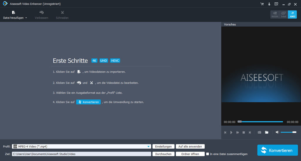Adjust the volume slider
The width and height of the screenshot is (301, 161).
coord(288,132)
